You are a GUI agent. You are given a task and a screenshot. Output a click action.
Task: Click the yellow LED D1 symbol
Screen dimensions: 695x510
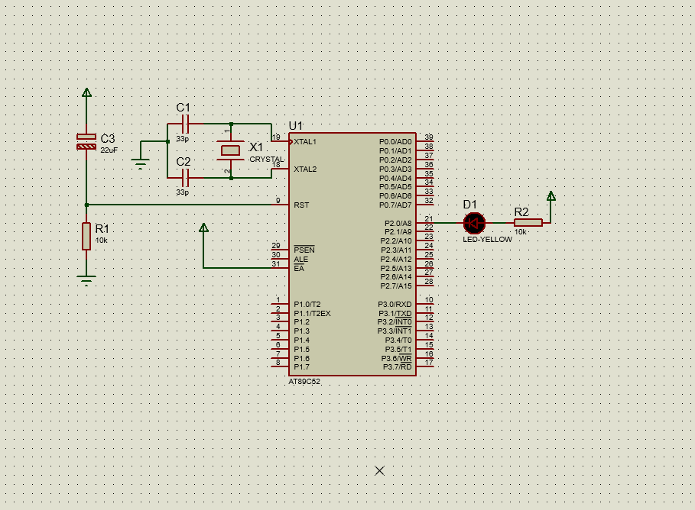474,223
